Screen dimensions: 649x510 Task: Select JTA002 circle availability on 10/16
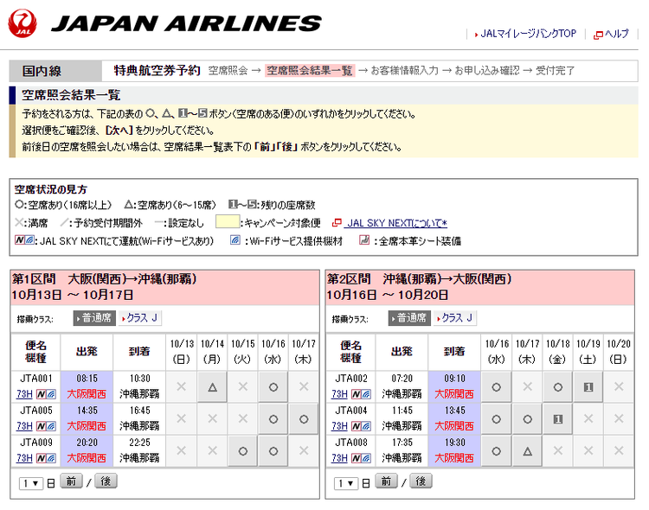click(497, 387)
